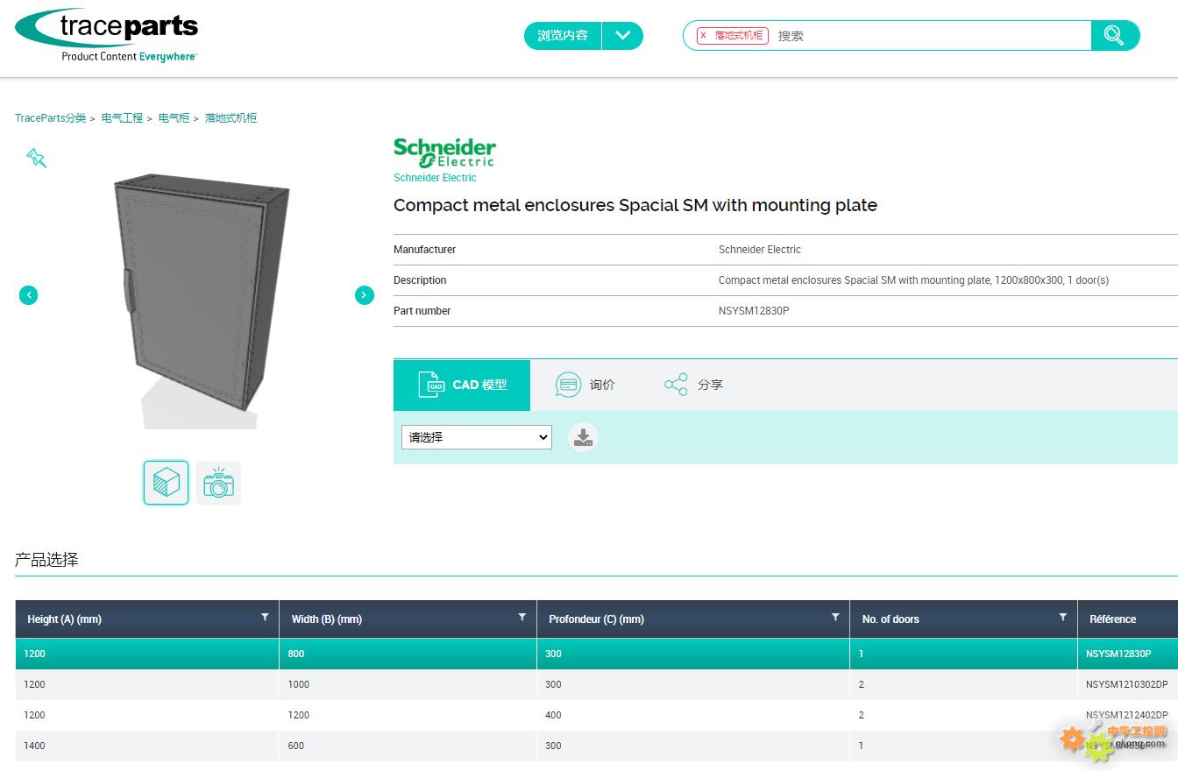Click the pin icon above the 3D preview
Image resolution: width=1178 pixels, height=771 pixels.
tap(36, 158)
